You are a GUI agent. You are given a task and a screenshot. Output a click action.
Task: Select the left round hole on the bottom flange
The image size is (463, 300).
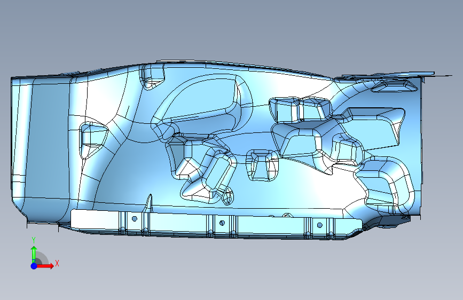(135, 219)
